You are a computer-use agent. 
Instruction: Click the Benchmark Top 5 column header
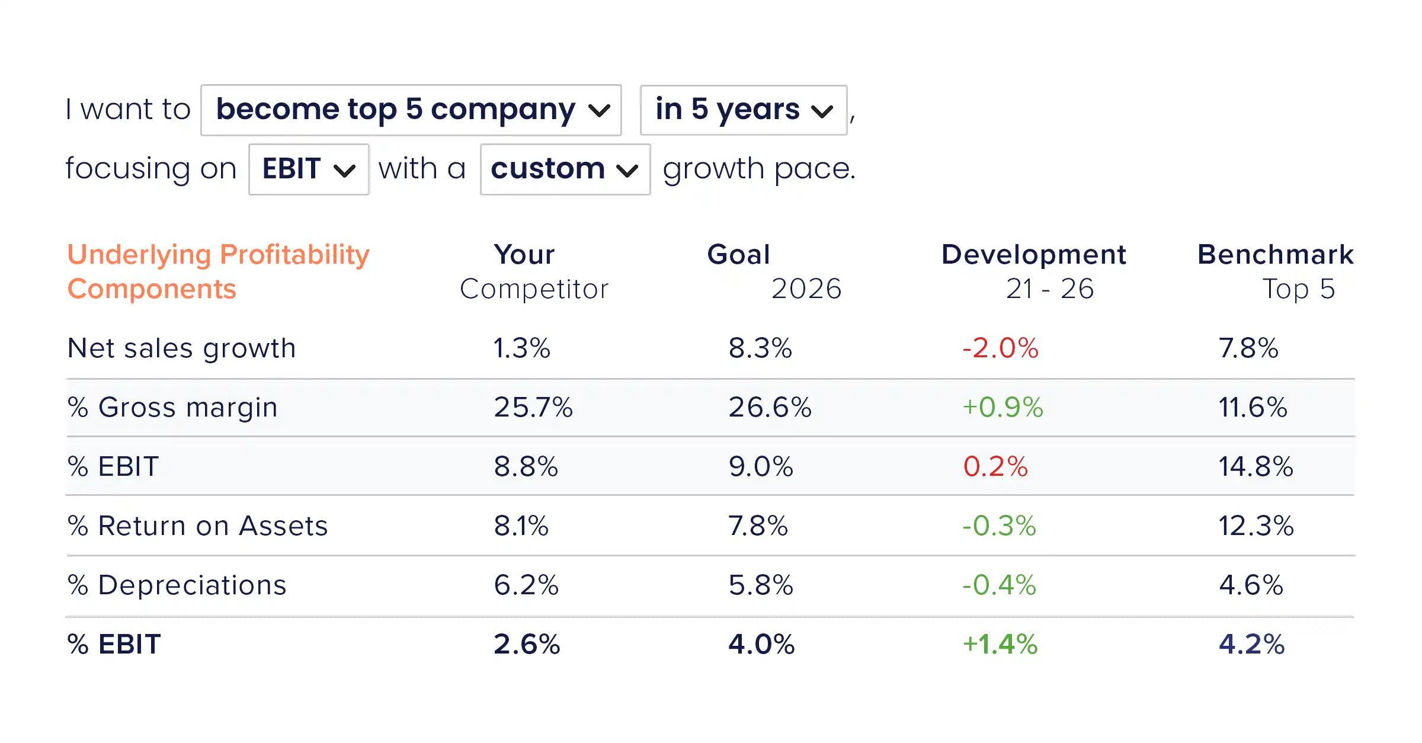(x=1276, y=272)
